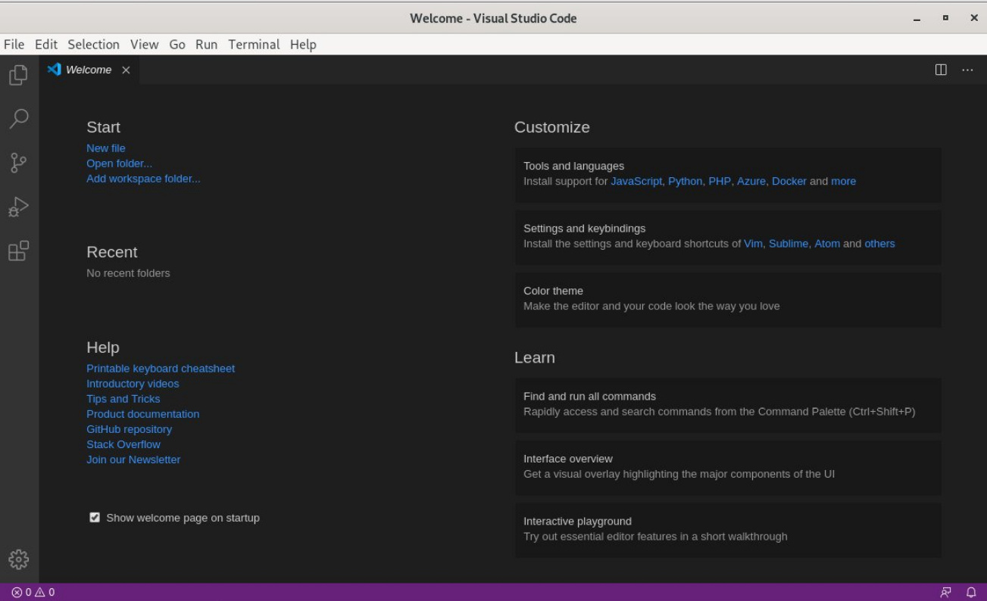Click the split editor right icon
The height and width of the screenshot is (601, 987).
coord(941,70)
